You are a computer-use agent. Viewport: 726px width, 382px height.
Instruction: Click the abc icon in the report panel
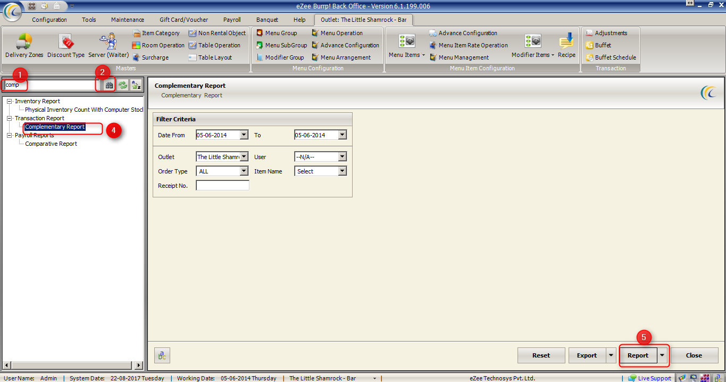point(162,355)
